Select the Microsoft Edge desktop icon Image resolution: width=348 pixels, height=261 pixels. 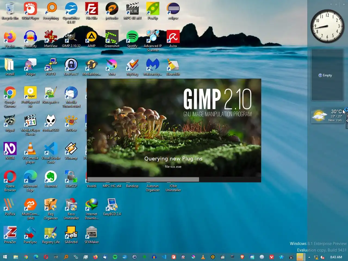[x=30, y=181]
